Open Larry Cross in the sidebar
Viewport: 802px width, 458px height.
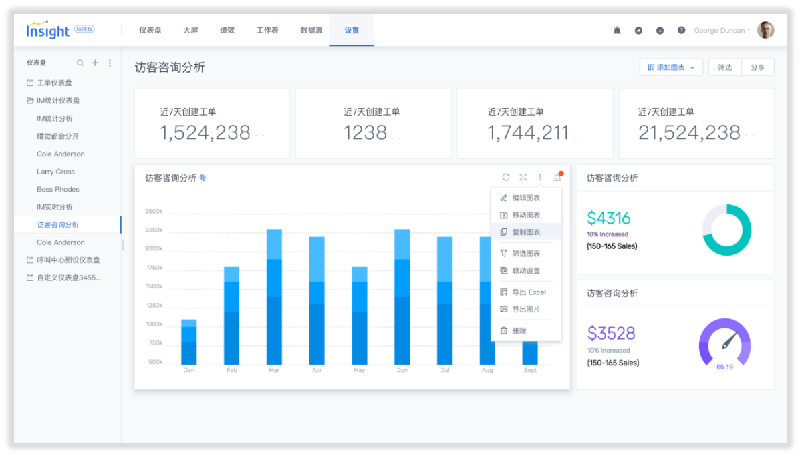pos(55,172)
